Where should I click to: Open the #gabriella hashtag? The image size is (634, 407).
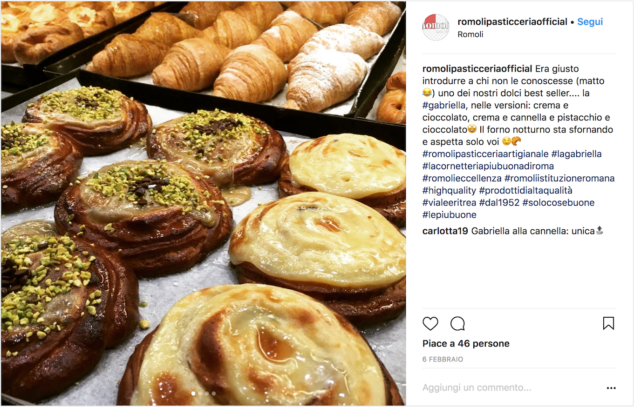[x=444, y=105]
